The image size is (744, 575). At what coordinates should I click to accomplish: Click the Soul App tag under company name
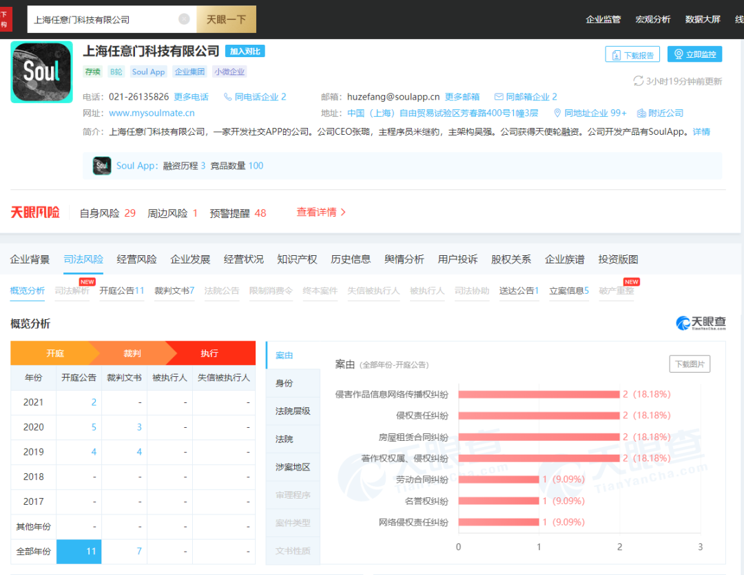coord(149,72)
